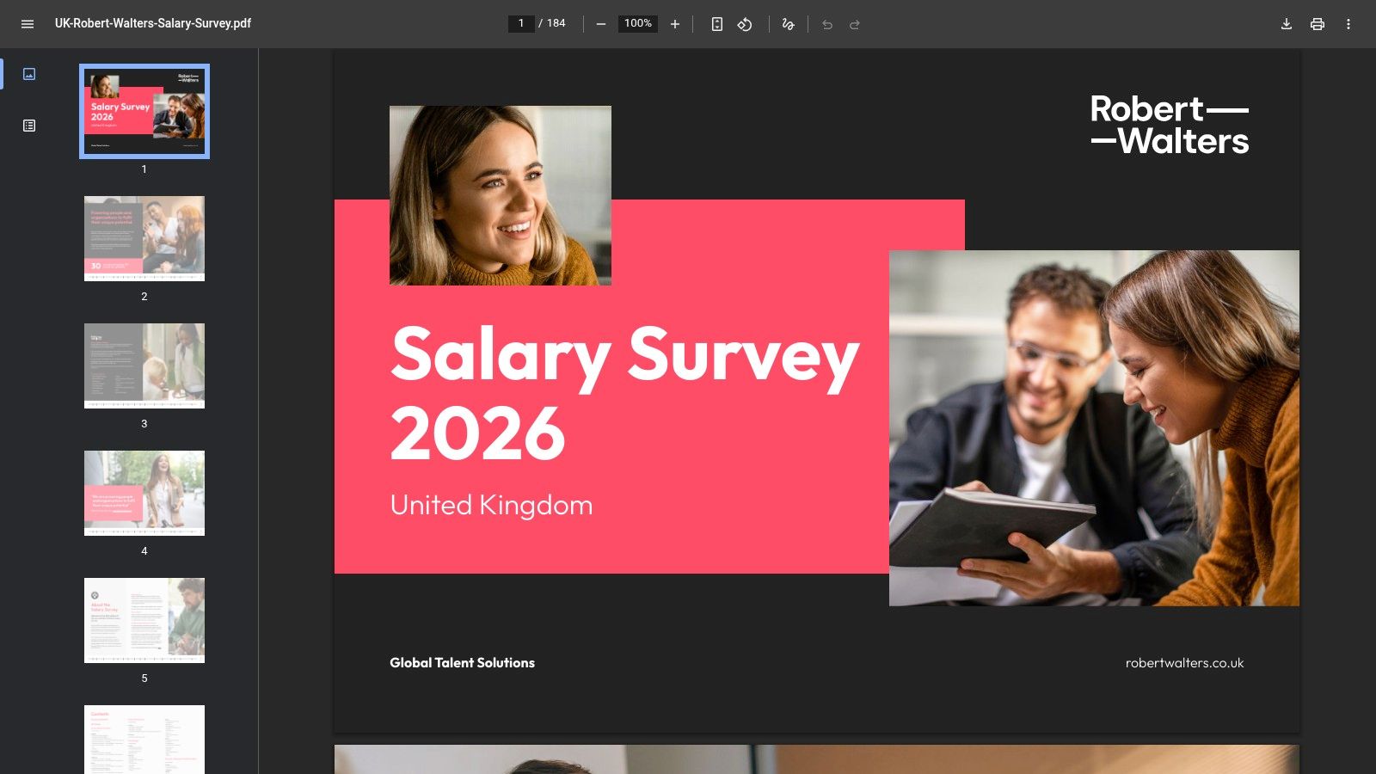
Task: Edit the current page number field
Action: (x=521, y=23)
